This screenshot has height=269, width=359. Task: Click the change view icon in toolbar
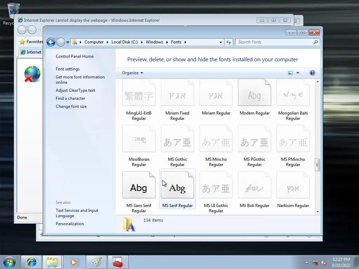pyautogui.click(x=290, y=73)
